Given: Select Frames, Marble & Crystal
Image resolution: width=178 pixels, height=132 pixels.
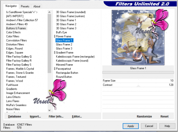Looking at the screenshot, I should pos(20,69).
